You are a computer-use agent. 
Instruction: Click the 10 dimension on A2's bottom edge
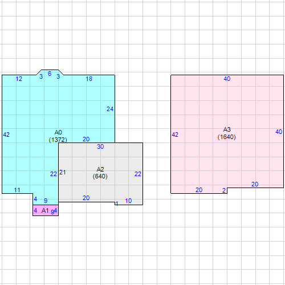tap(128, 201)
